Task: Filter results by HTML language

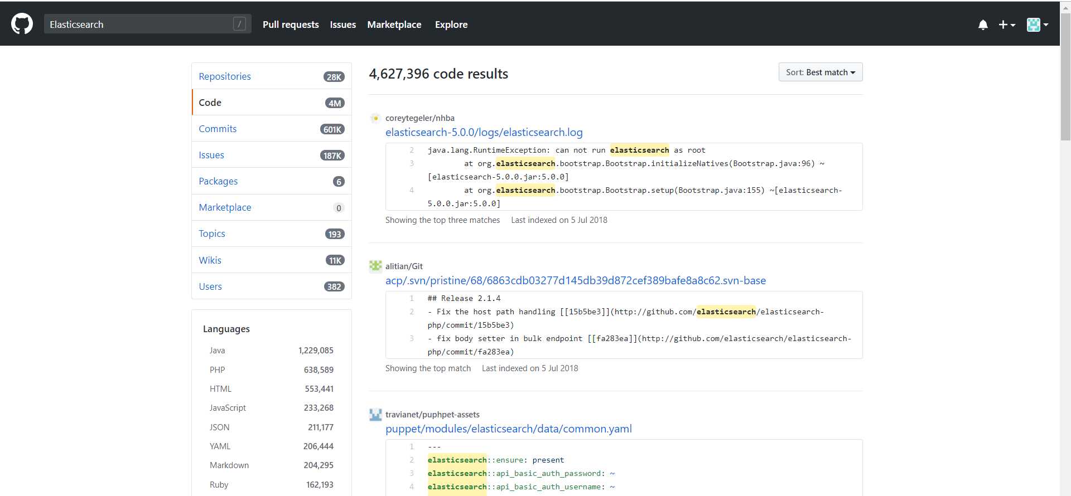Action: pos(271,389)
